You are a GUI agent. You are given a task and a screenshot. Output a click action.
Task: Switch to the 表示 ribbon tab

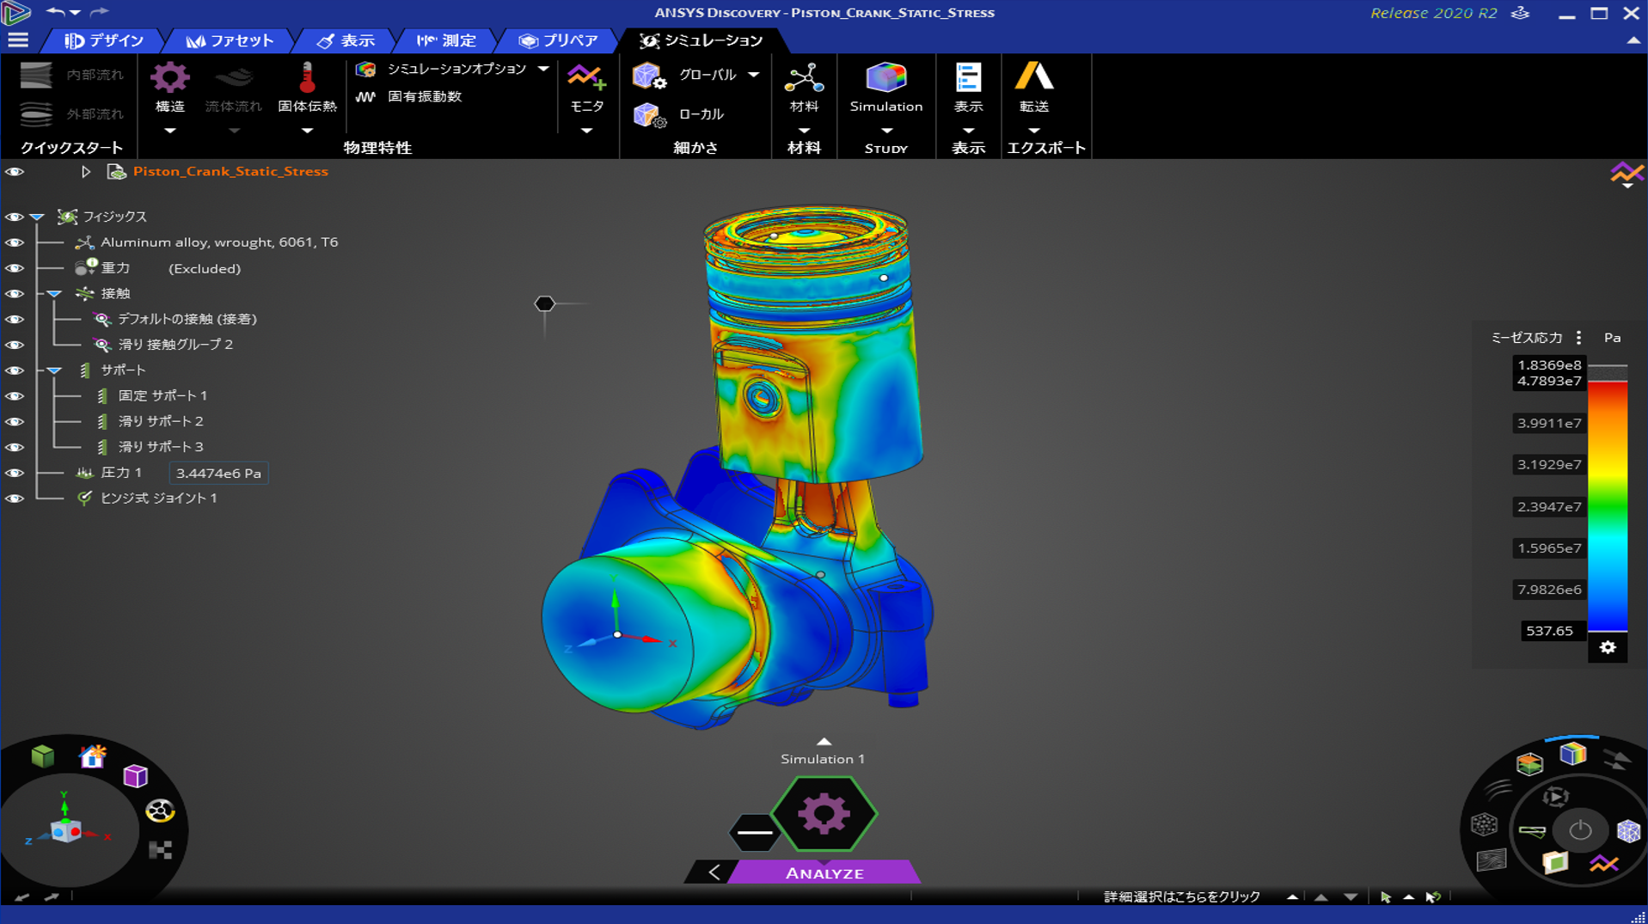click(346, 40)
